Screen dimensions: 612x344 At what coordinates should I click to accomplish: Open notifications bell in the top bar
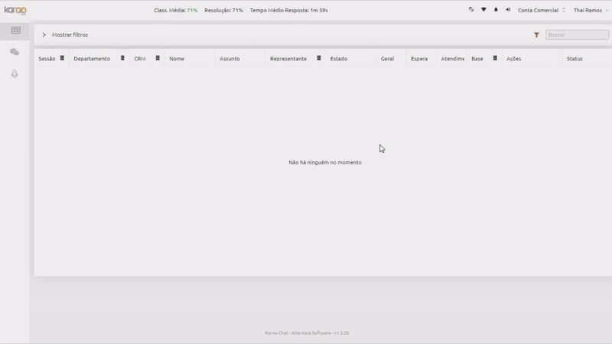[x=496, y=10]
